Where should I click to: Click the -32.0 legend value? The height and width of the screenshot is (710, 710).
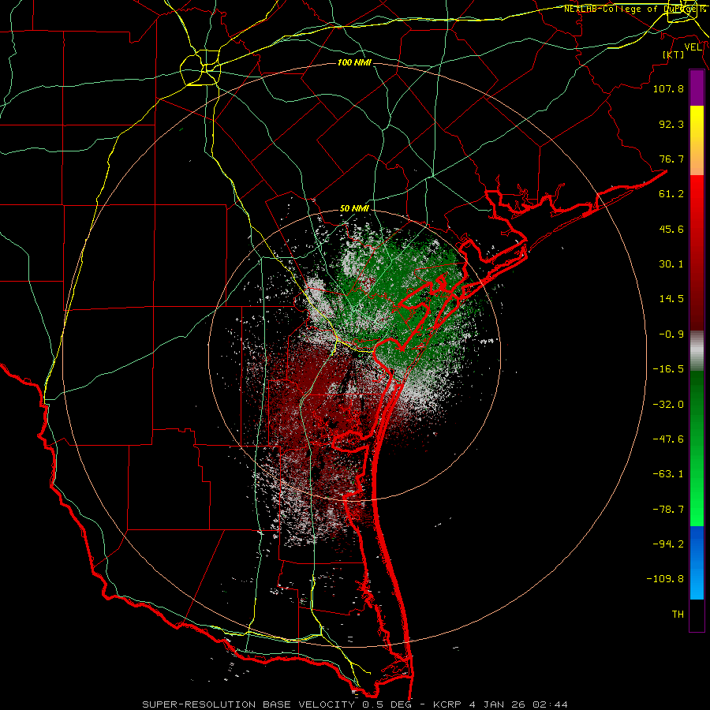(668, 405)
